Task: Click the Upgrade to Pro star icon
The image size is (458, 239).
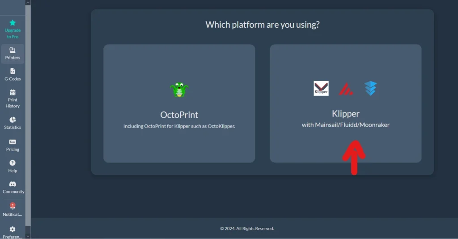Action: tap(13, 23)
